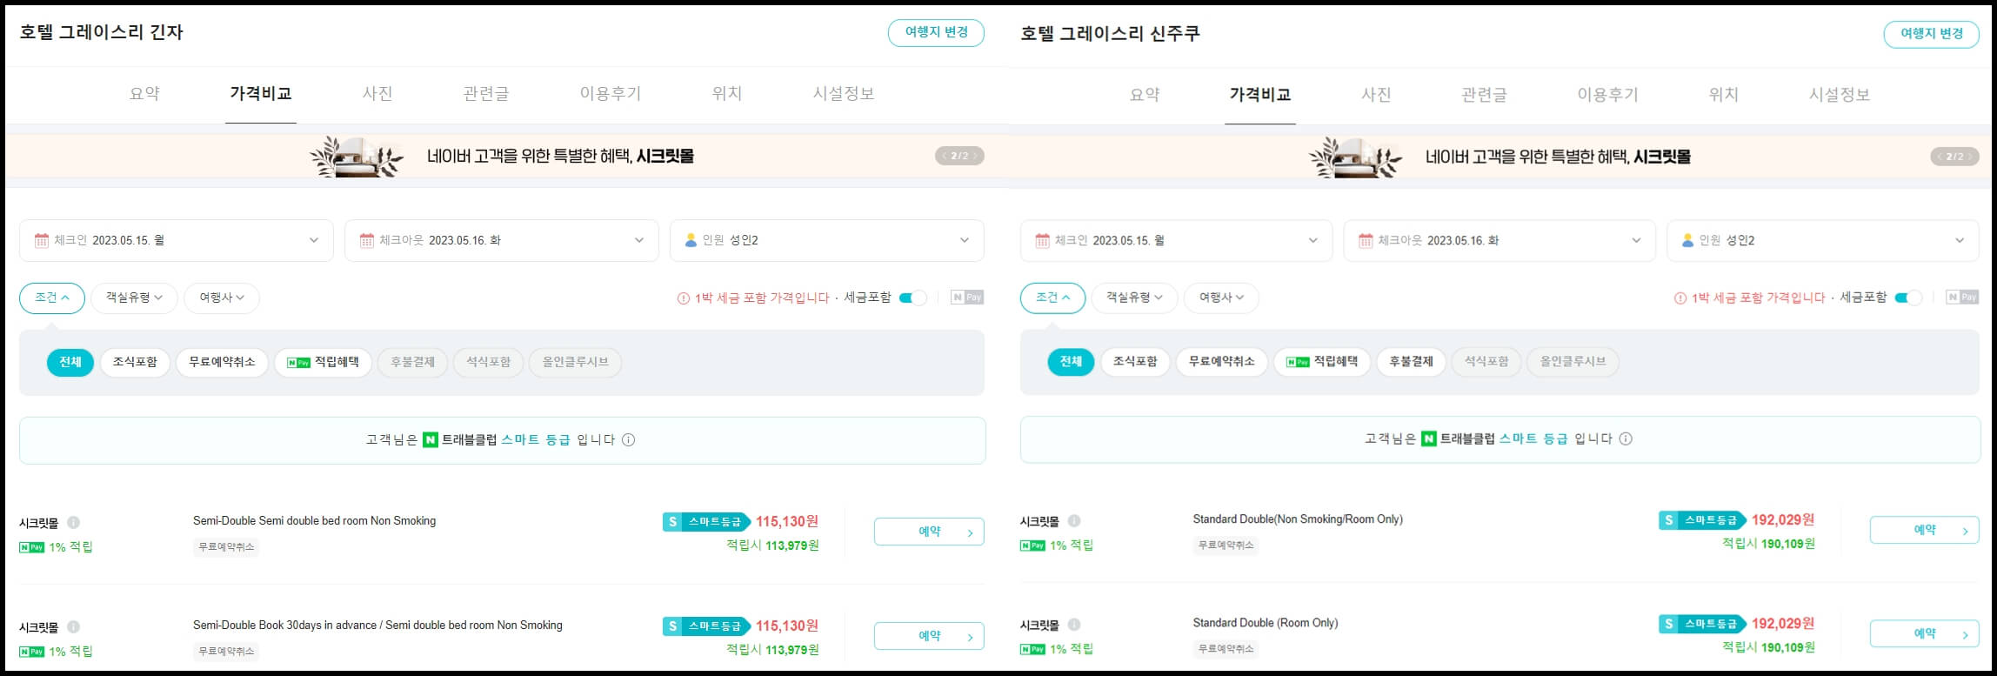
Task: Open 시크릿몰 banner in Shinjuku panel
Action: 1500,157
